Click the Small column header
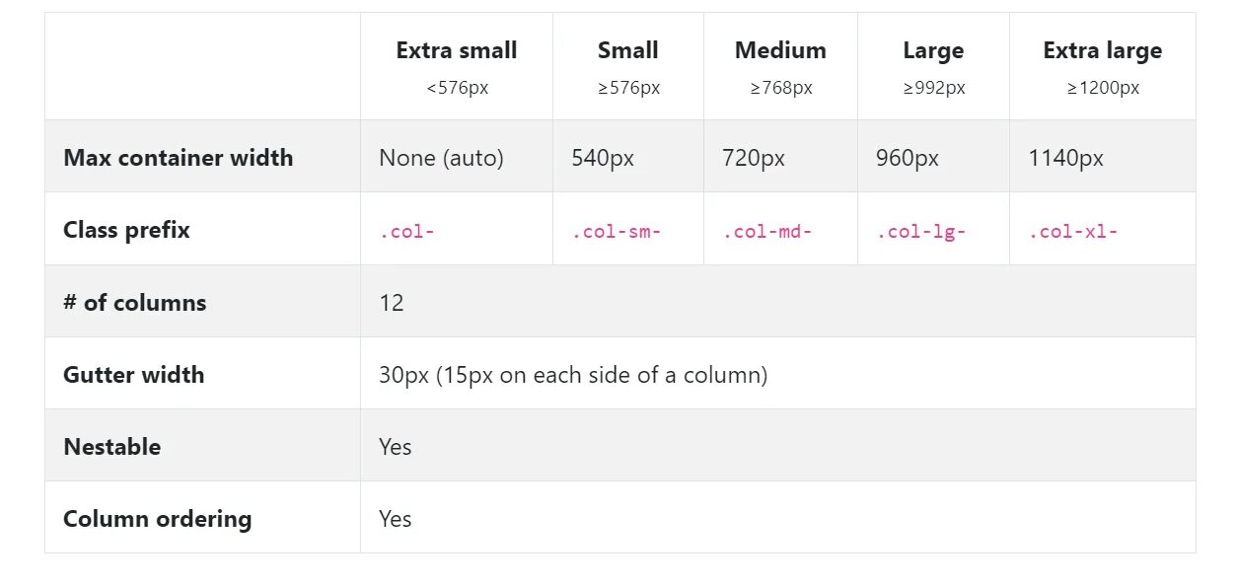 [628, 51]
